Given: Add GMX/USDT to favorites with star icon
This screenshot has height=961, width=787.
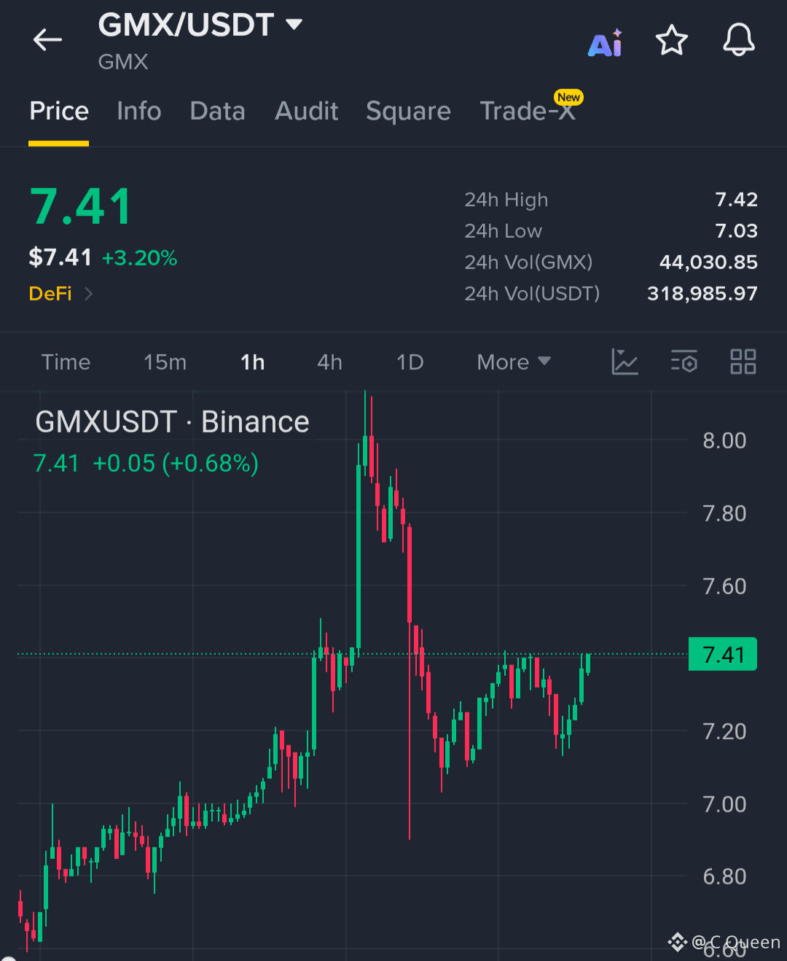Looking at the screenshot, I should click(672, 40).
